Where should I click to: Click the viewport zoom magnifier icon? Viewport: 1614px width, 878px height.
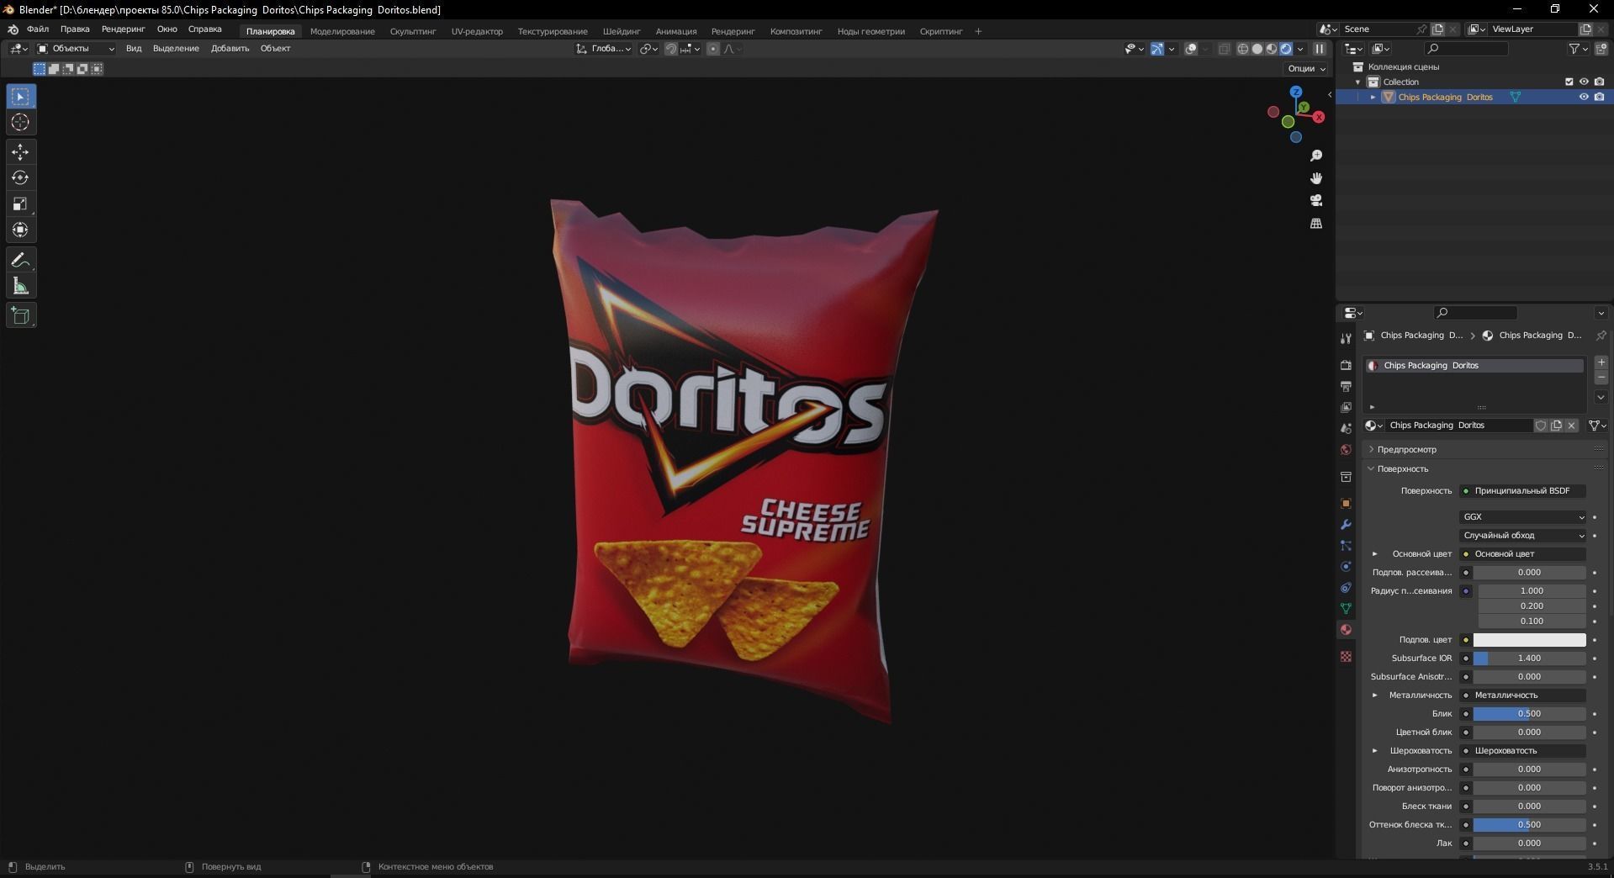click(1316, 156)
